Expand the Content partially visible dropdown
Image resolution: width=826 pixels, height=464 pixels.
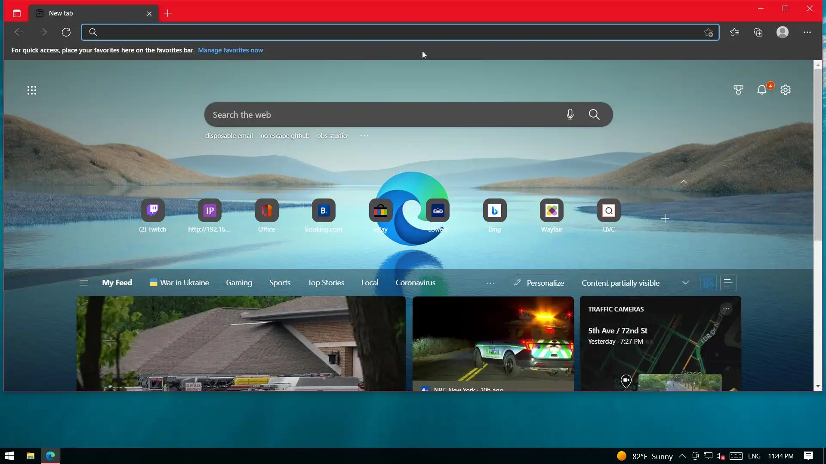pos(685,283)
